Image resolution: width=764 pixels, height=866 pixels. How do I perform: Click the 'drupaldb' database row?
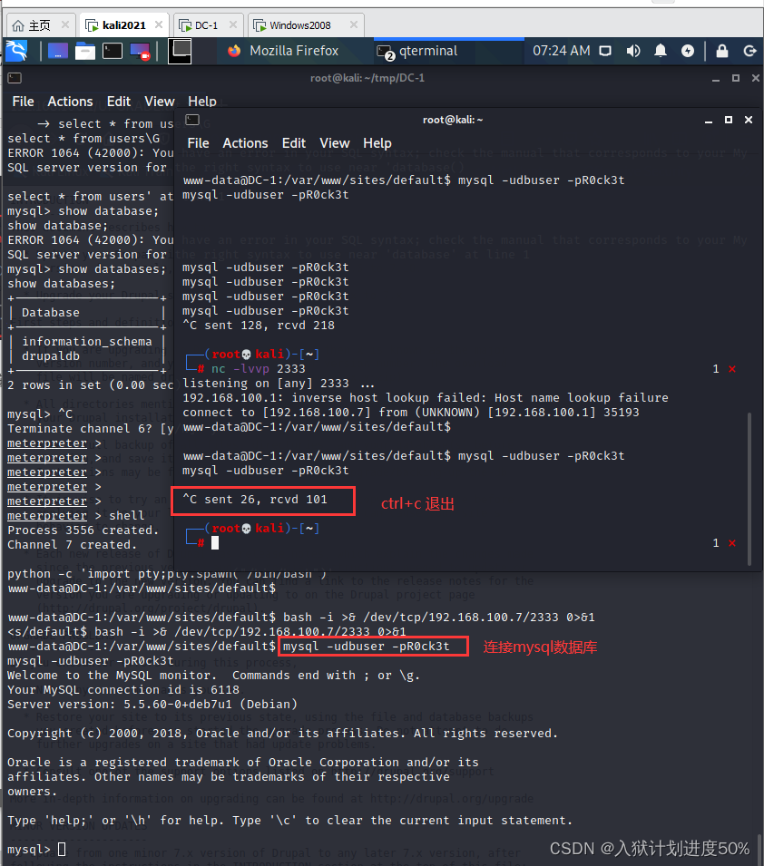[x=51, y=356]
